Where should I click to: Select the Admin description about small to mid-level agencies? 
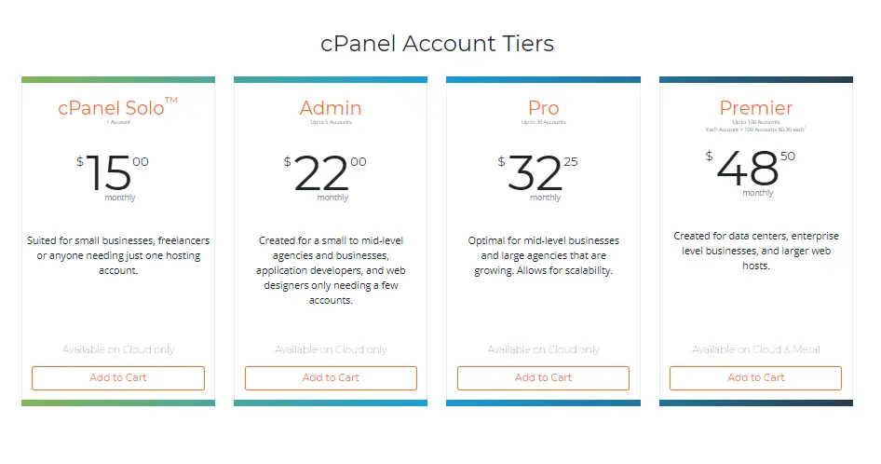[331, 270]
